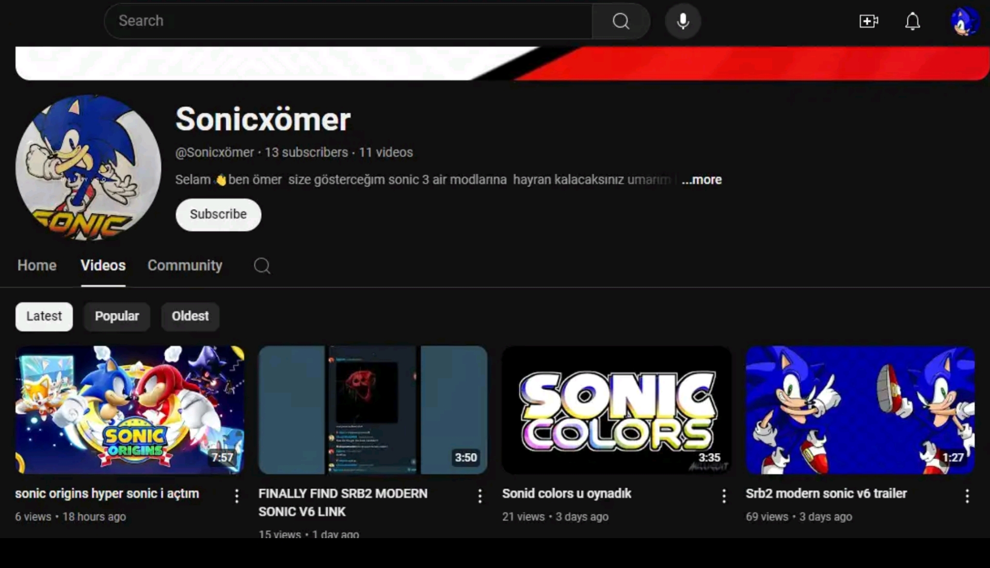The height and width of the screenshot is (568, 990).
Task: Click the '13 subscribers' text
Action: pyautogui.click(x=306, y=153)
